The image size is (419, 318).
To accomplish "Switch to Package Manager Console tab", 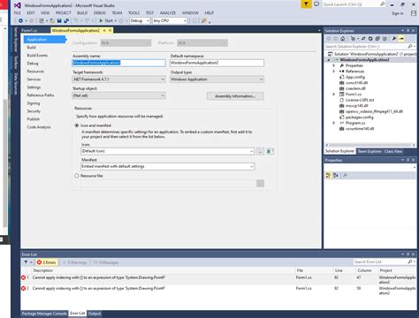I will pyautogui.click(x=44, y=314).
